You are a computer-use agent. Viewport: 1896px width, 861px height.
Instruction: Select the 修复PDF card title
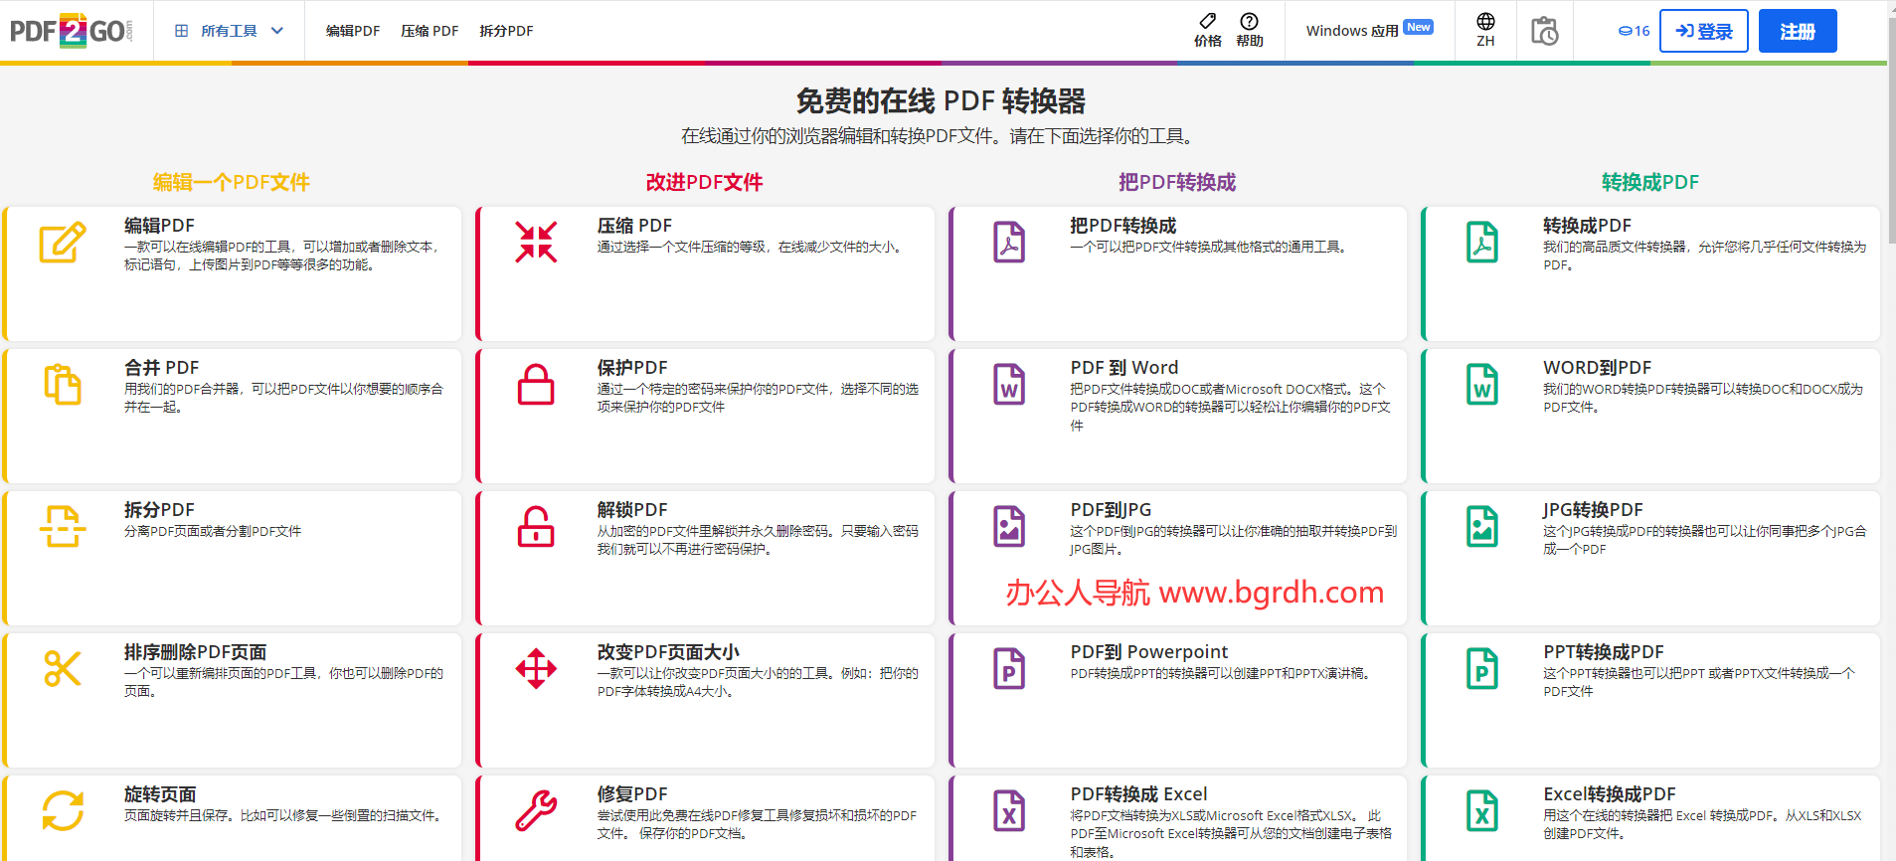pyautogui.click(x=632, y=794)
